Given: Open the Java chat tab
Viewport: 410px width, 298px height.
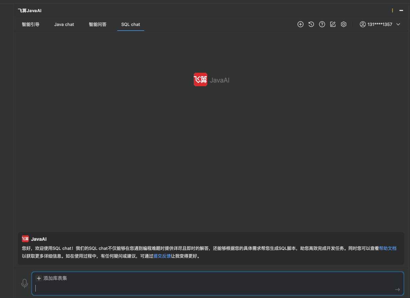Looking at the screenshot, I should tap(64, 24).
